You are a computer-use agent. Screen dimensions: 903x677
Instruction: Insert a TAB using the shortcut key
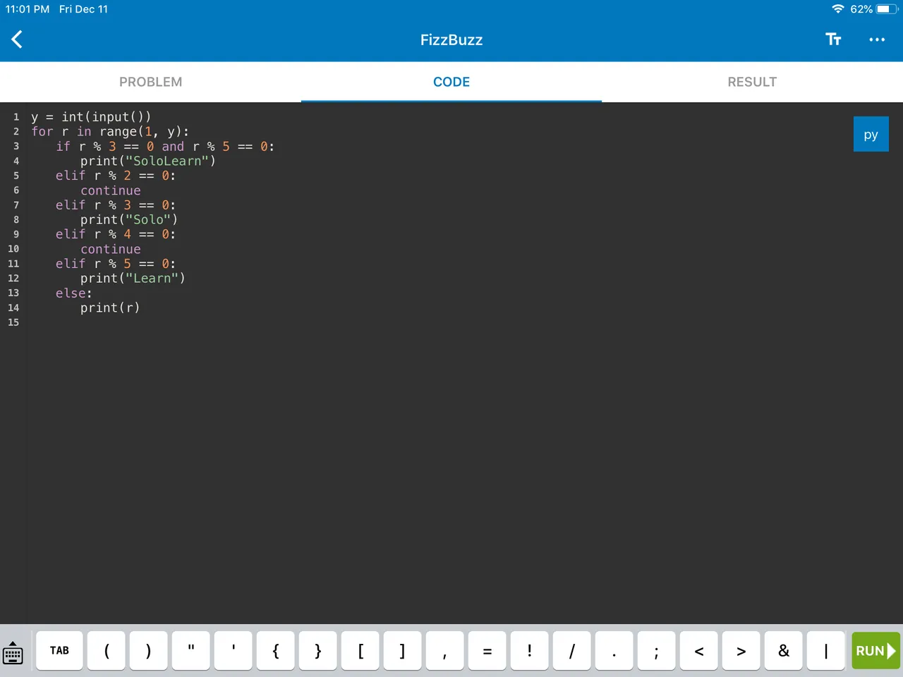(x=59, y=650)
